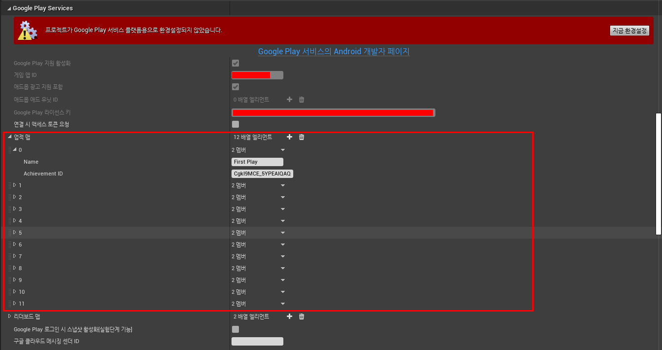
Task: Open options dropdown for element 2
Action: 283,197
